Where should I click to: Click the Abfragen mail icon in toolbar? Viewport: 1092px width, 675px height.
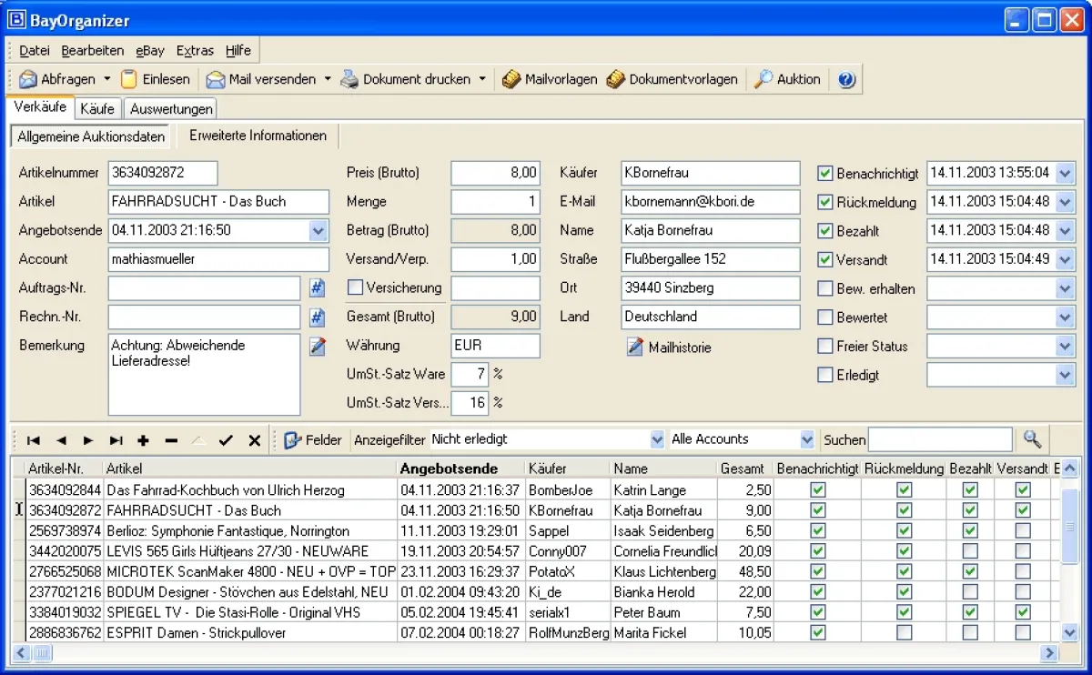click(28, 79)
